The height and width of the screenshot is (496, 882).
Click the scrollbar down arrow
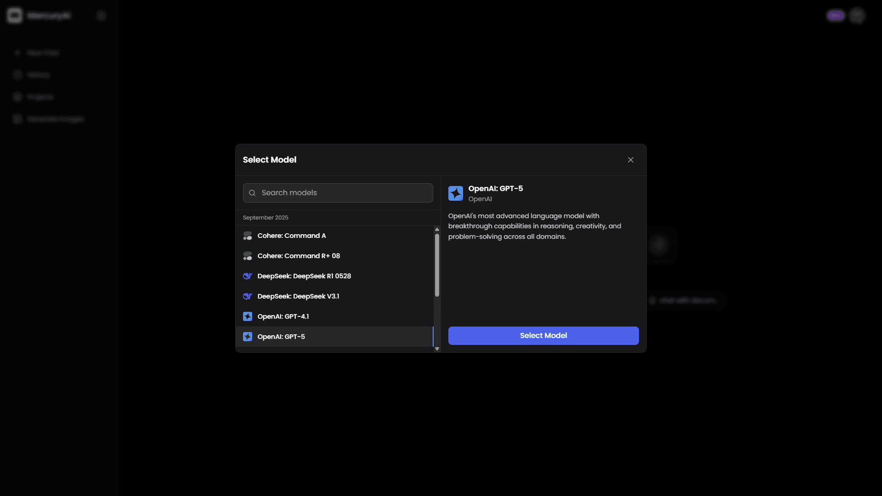point(437,349)
